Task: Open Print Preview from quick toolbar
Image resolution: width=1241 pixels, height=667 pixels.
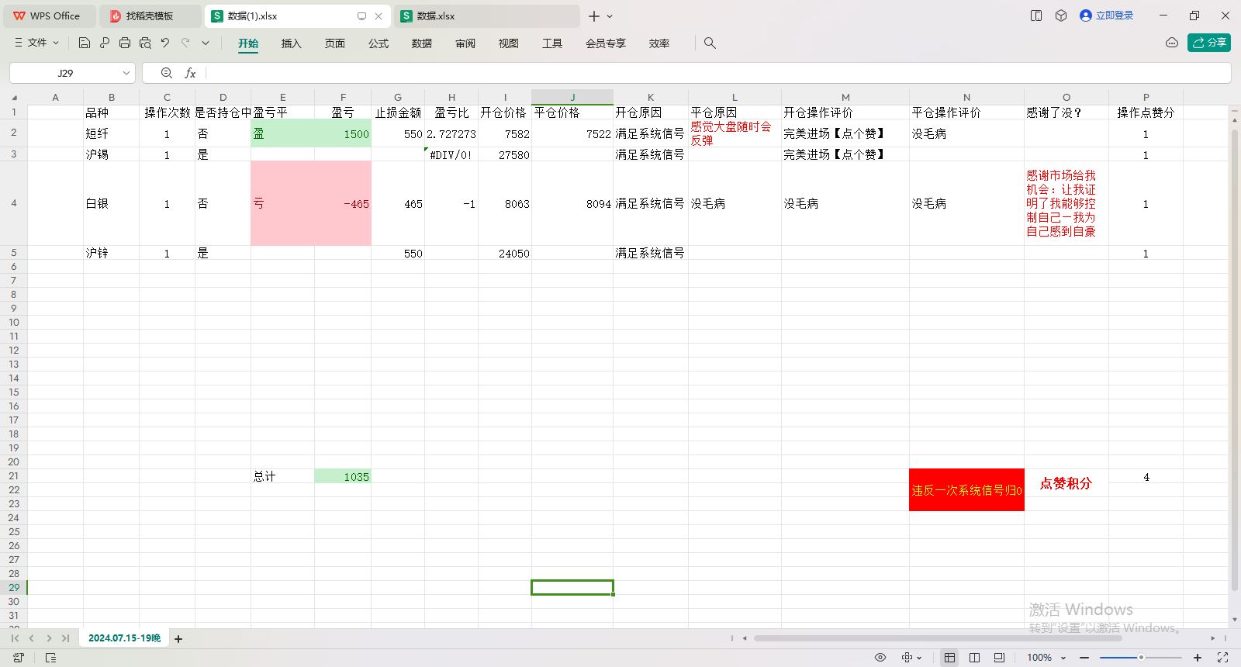Action: click(145, 43)
